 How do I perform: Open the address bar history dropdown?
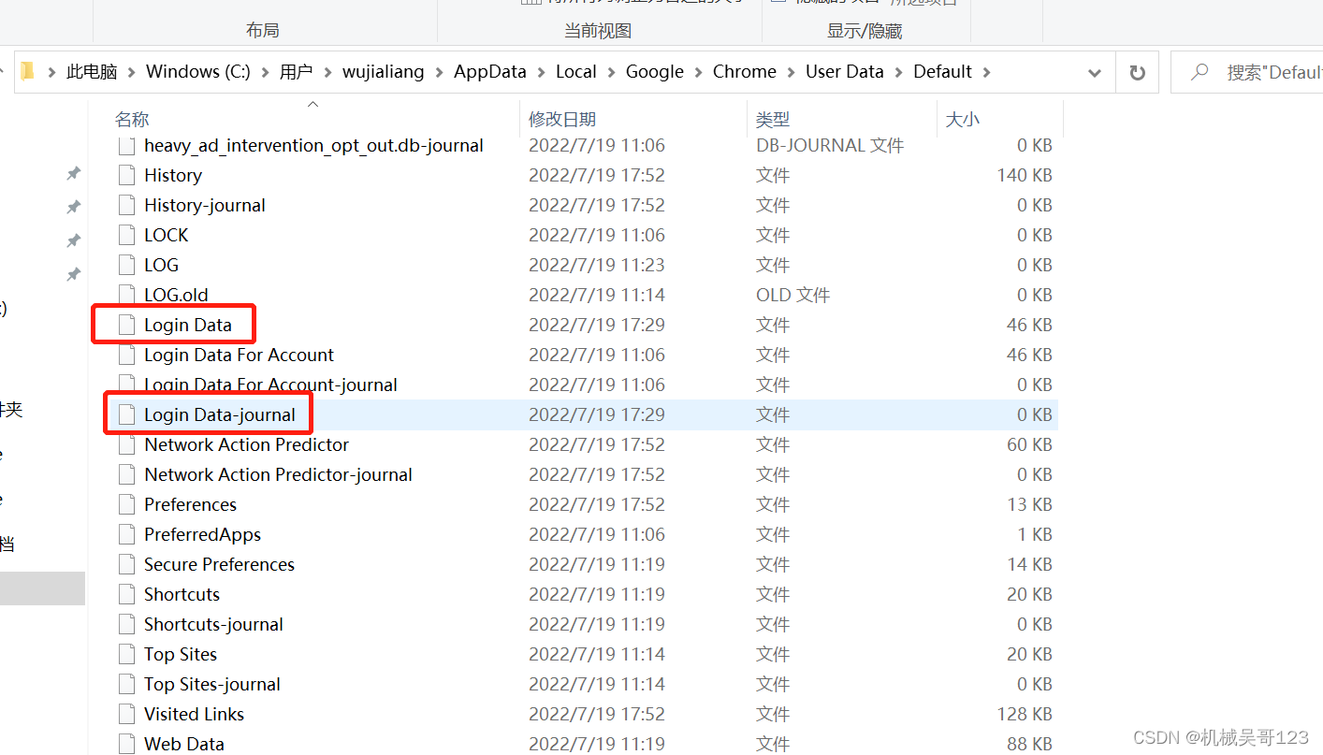1095,73
